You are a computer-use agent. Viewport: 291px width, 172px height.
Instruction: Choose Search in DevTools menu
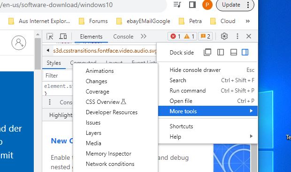208,80
